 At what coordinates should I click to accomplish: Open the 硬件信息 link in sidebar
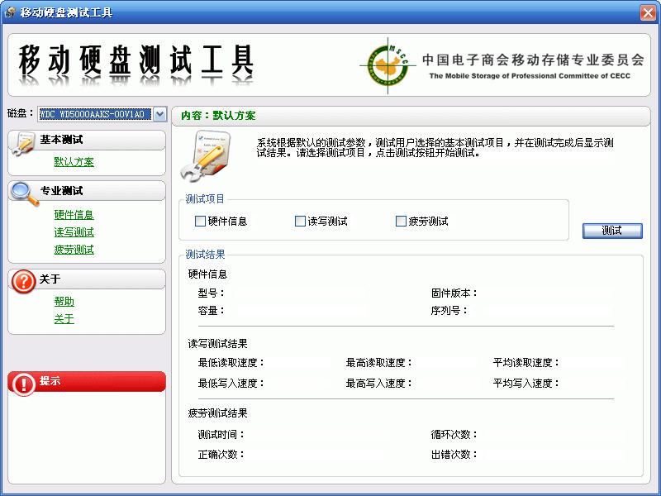coord(74,215)
